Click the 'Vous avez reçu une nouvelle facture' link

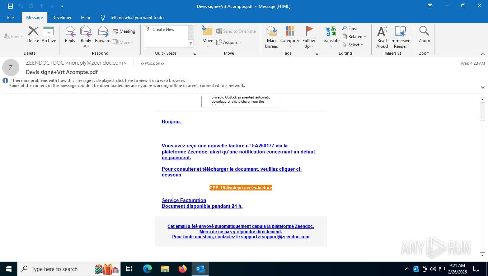(238, 152)
